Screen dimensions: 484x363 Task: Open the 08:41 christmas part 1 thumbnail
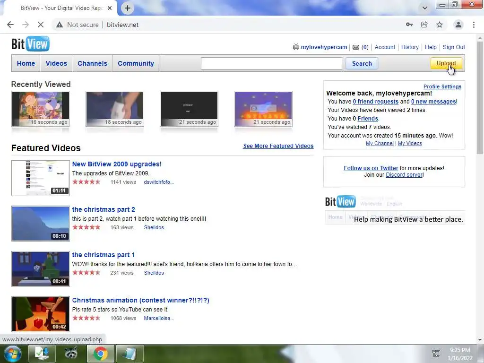pyautogui.click(x=41, y=269)
